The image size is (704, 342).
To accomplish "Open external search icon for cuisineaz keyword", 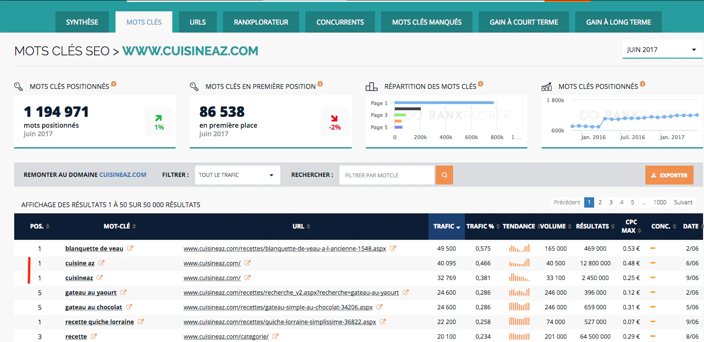I will pos(100,278).
